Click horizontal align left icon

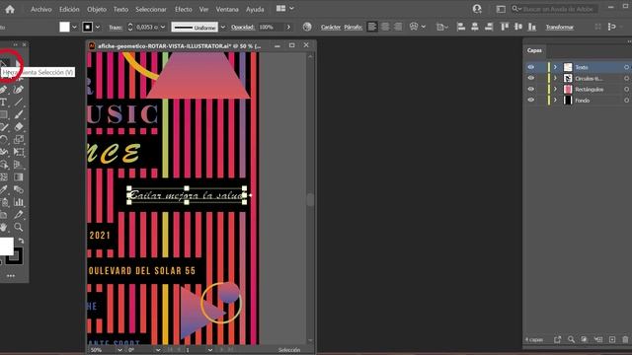coord(461,27)
